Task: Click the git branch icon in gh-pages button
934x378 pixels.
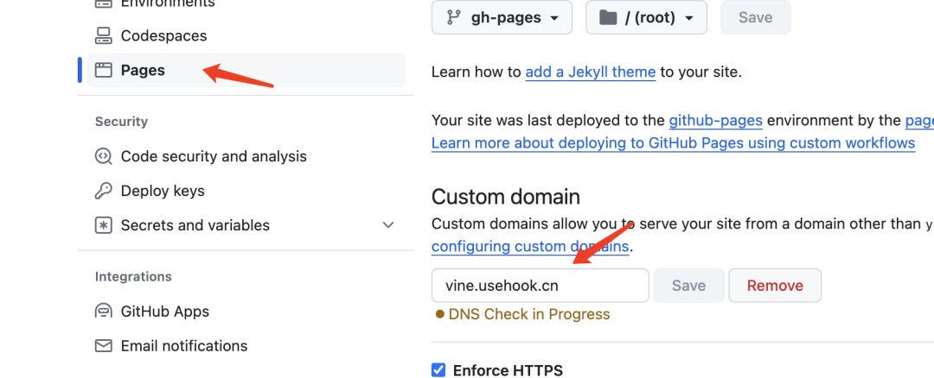Action: click(x=453, y=17)
